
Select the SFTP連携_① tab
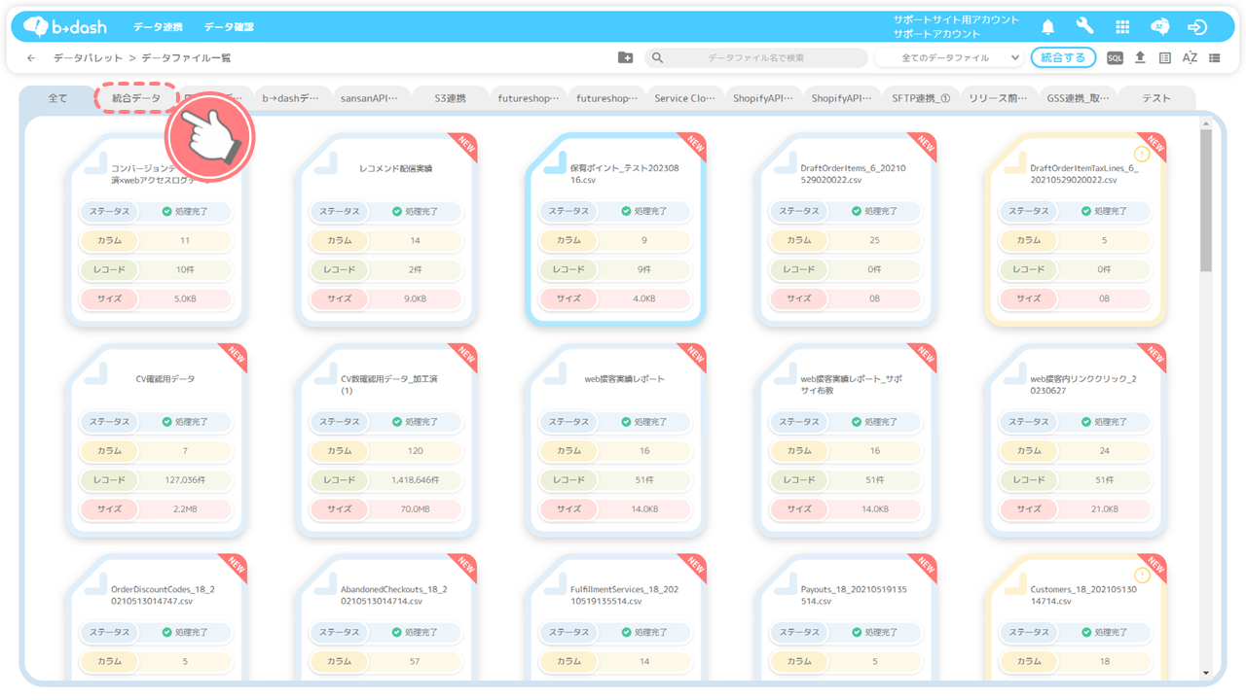pos(921,98)
